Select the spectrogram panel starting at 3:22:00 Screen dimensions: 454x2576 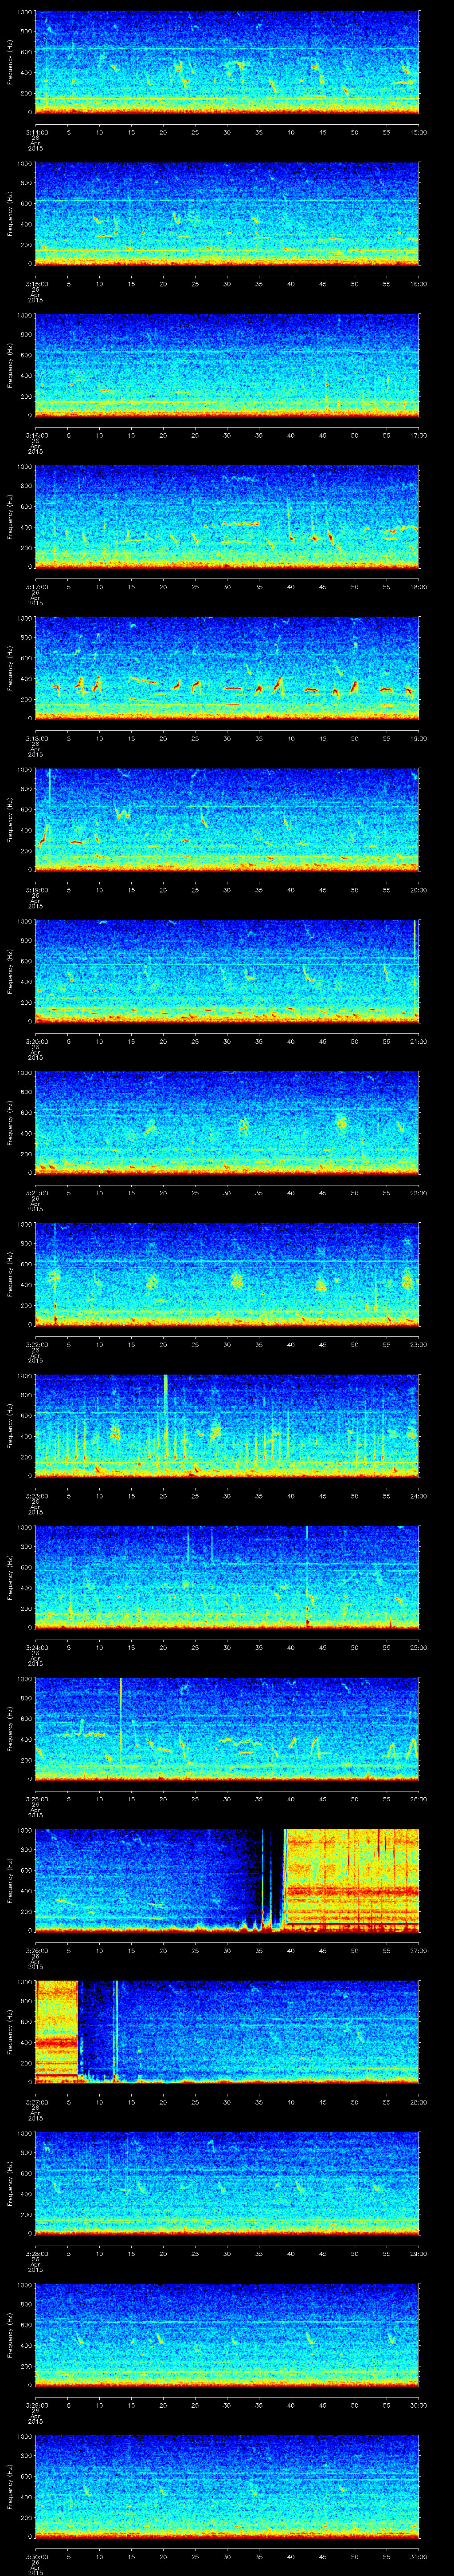tap(227, 1275)
